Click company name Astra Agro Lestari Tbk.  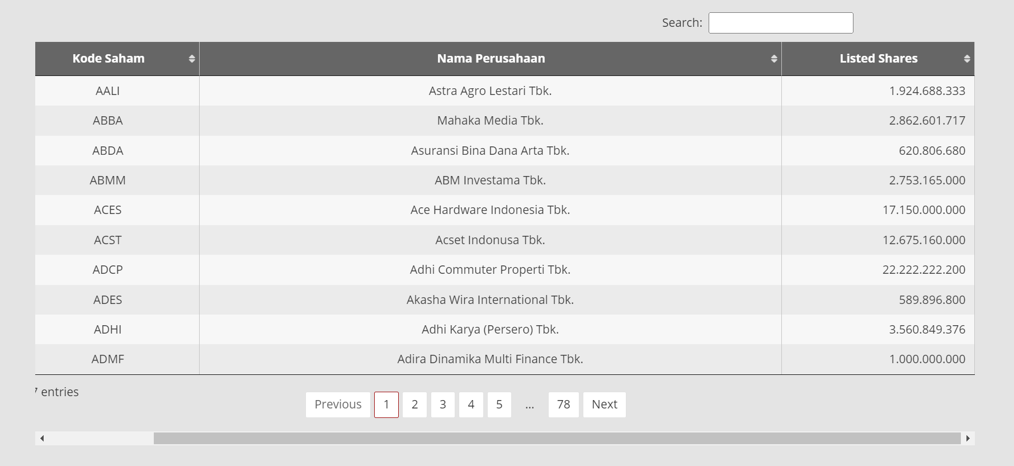(491, 91)
